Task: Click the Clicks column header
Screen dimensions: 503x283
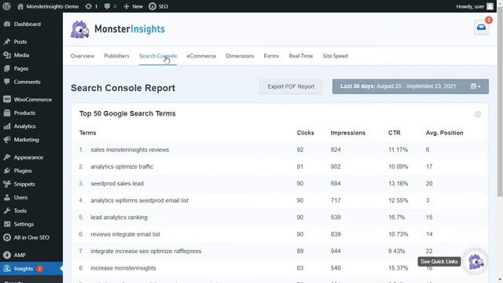Action: [306, 133]
